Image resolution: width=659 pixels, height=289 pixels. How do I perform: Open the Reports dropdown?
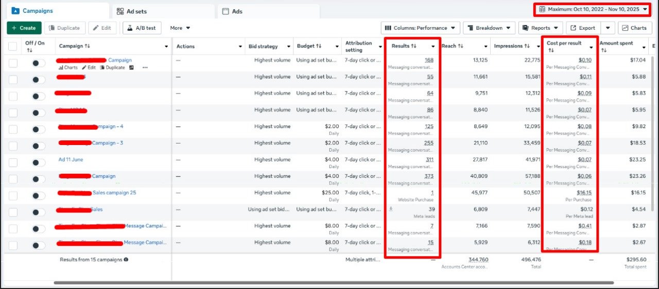[x=541, y=28]
